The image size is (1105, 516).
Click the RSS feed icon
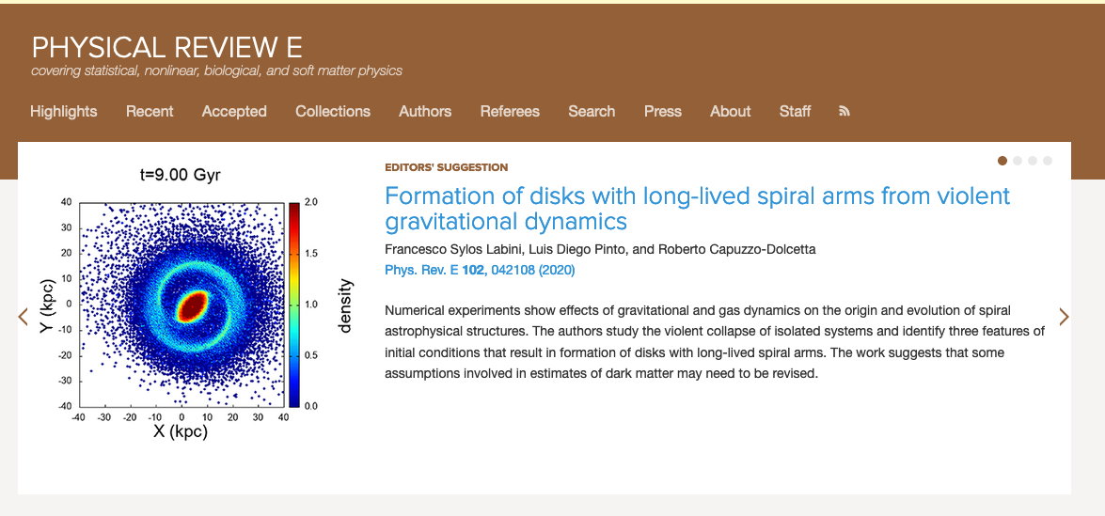tap(845, 111)
